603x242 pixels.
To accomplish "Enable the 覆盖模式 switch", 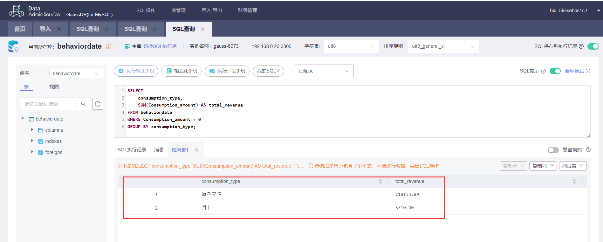I will (553, 150).
